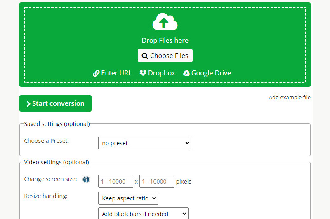Viewport: 330px width, 219px height.
Task: Click the cloud upload icon
Action: [x=165, y=22]
